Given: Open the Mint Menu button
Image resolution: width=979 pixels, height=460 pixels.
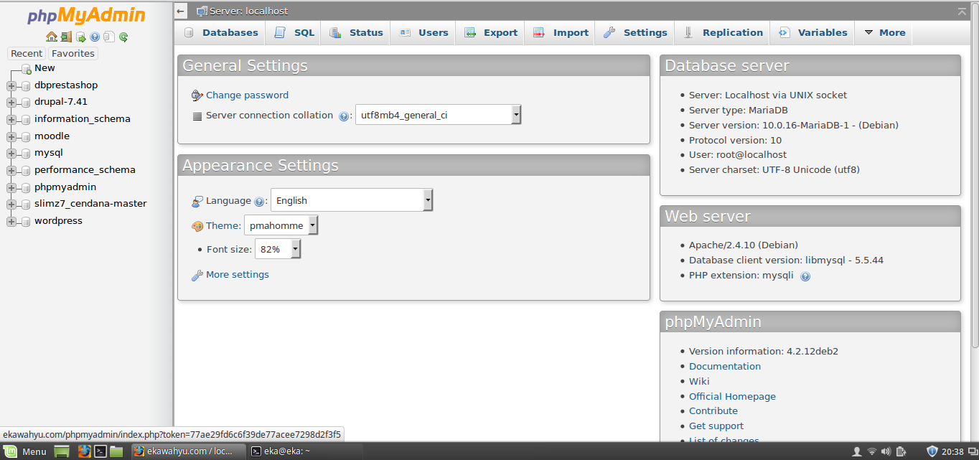Looking at the screenshot, I should coord(26,451).
